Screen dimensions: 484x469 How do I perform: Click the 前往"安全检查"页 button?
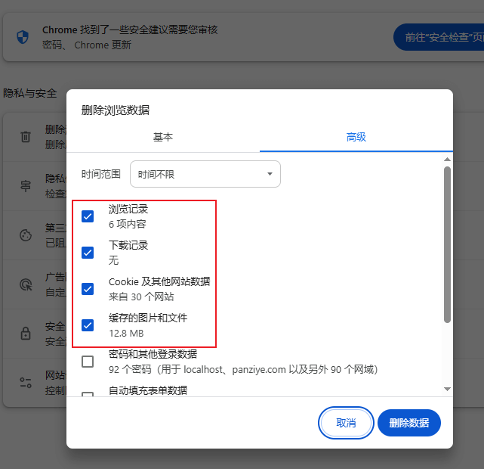[x=439, y=37]
